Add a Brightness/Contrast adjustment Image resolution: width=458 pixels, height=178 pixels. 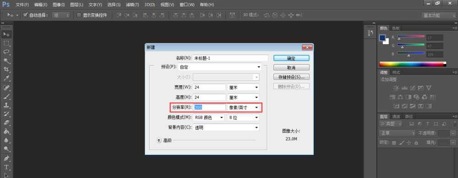(x=396, y=88)
